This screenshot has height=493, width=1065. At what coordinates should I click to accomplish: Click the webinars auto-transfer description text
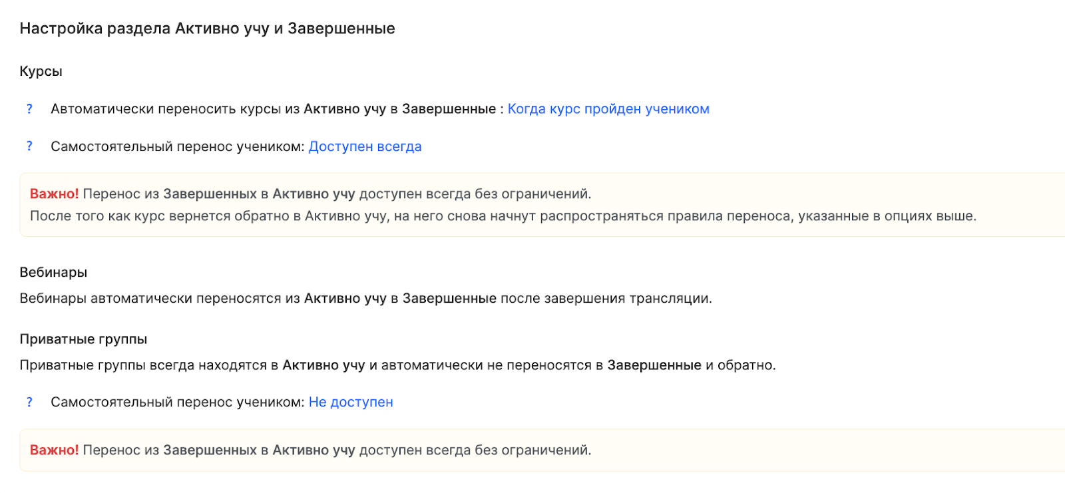[x=365, y=298]
